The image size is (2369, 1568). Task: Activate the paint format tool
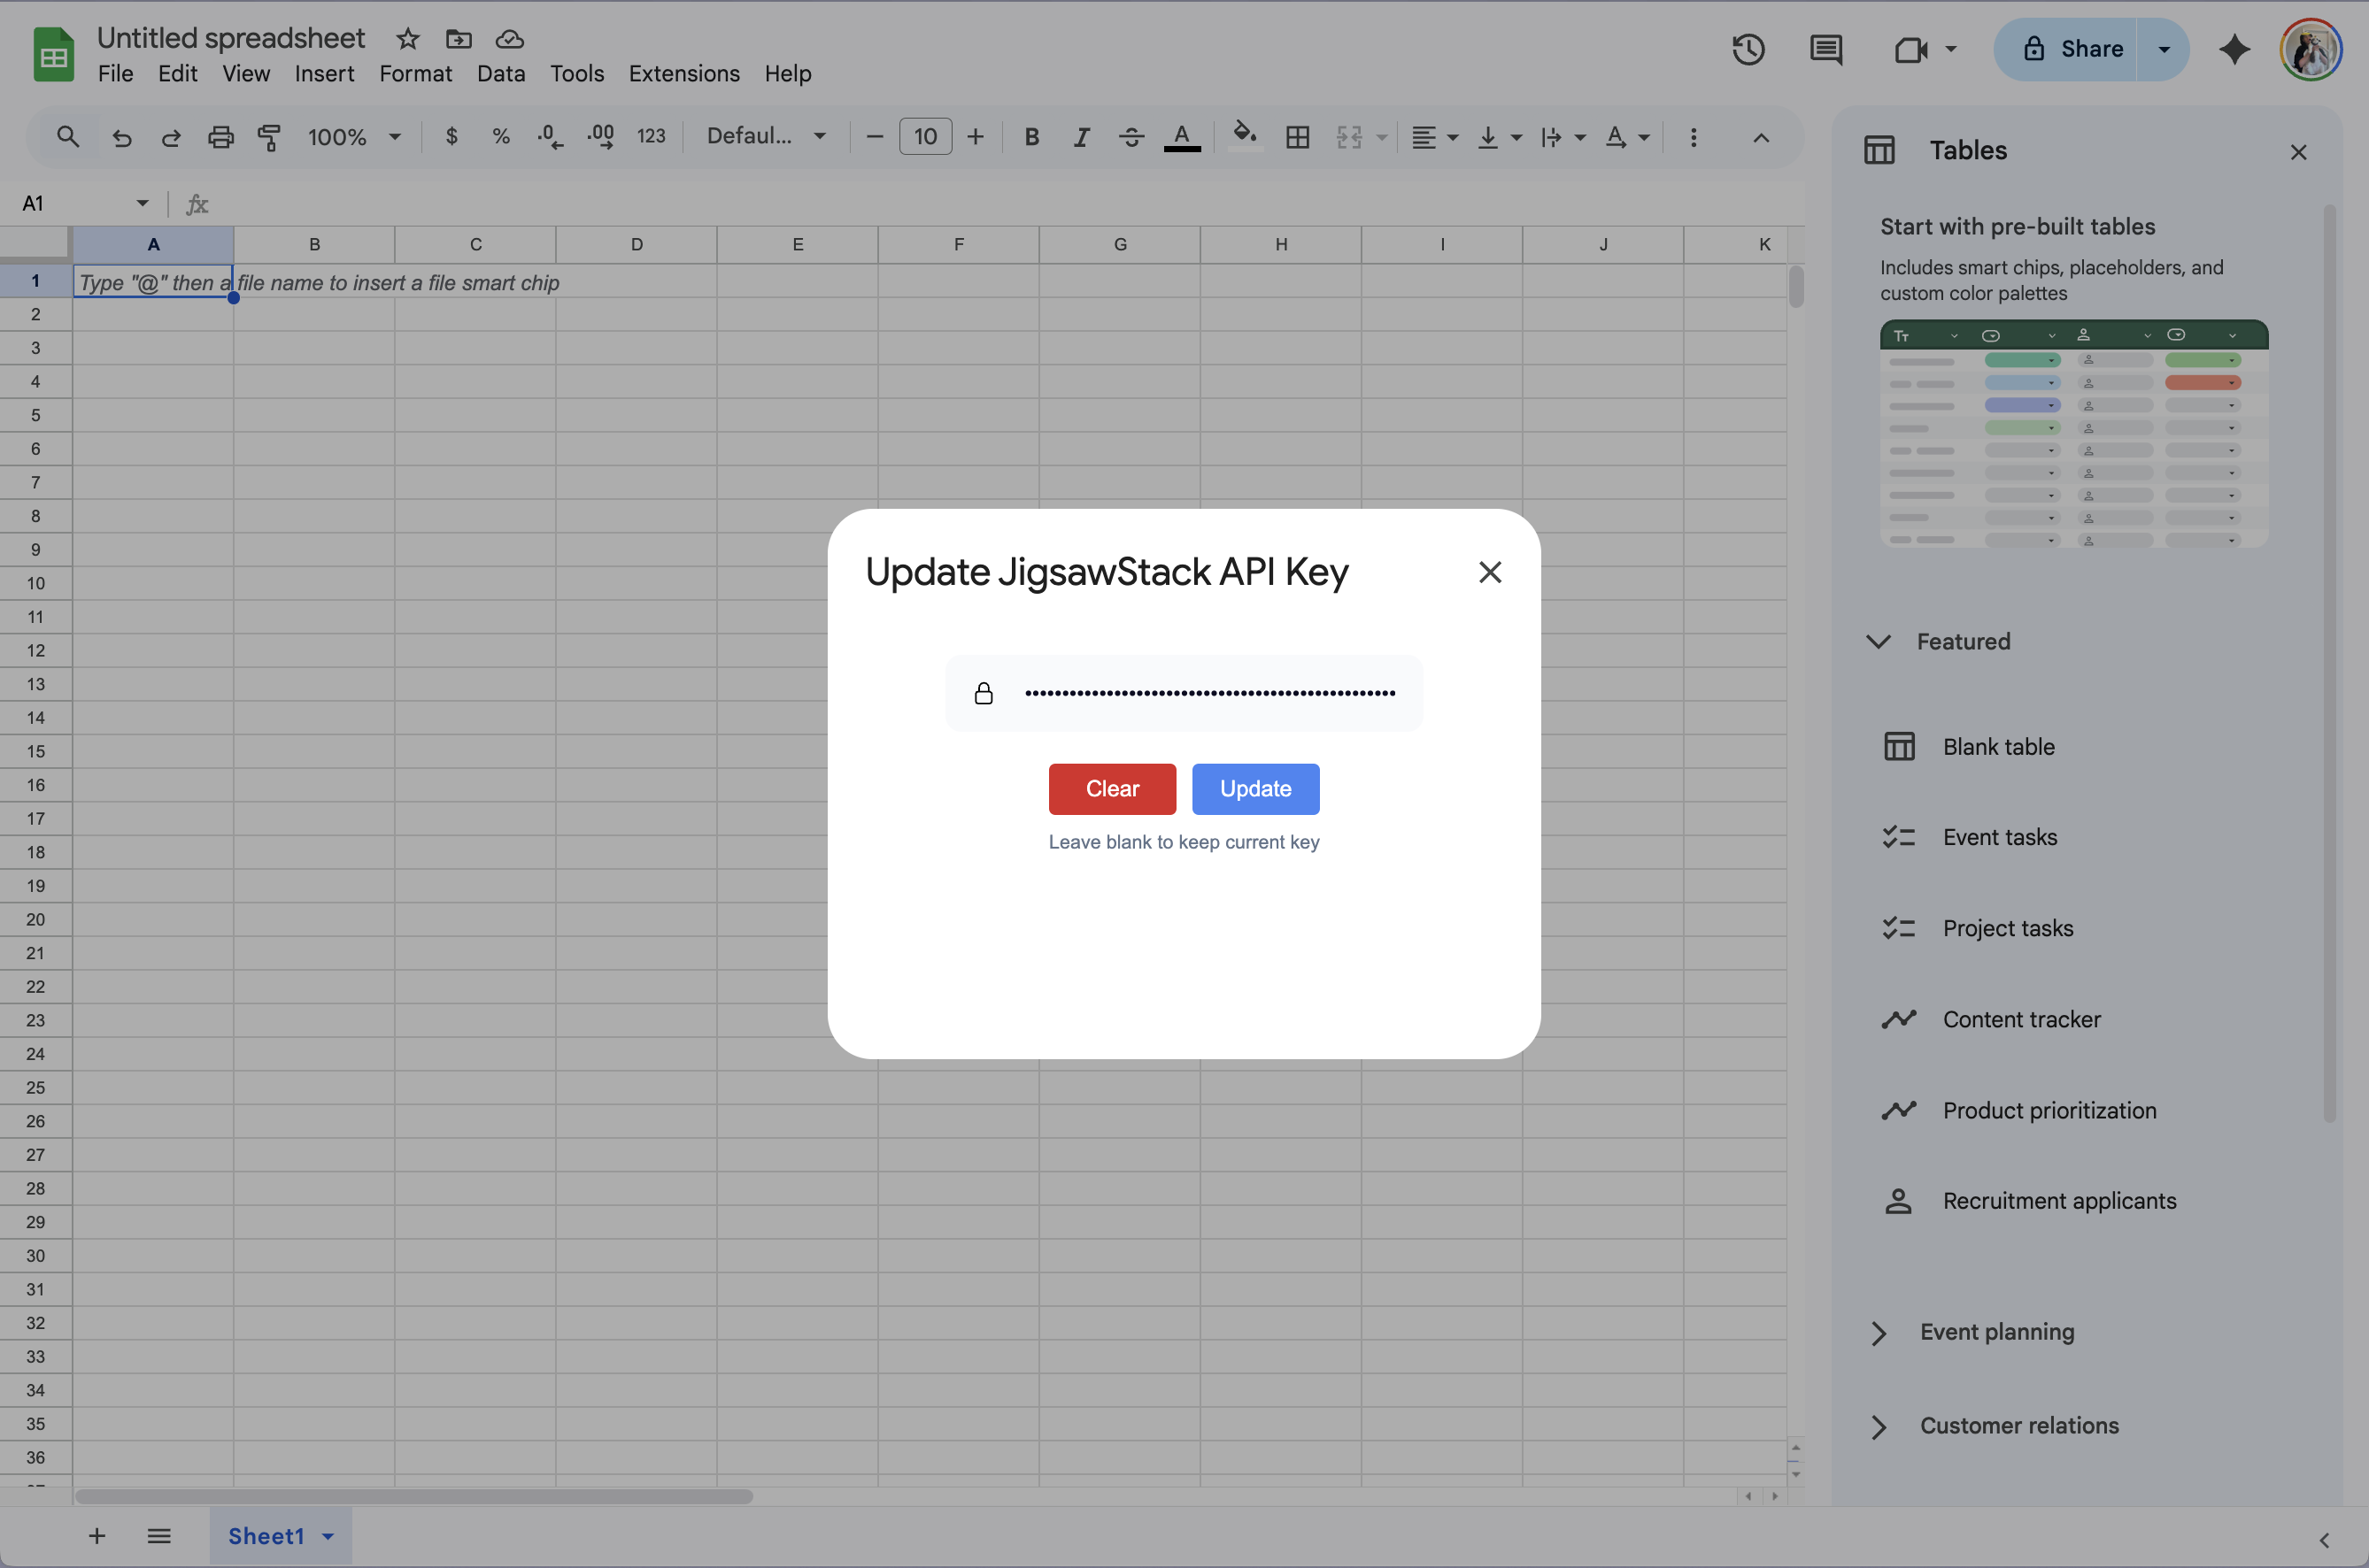tap(269, 137)
